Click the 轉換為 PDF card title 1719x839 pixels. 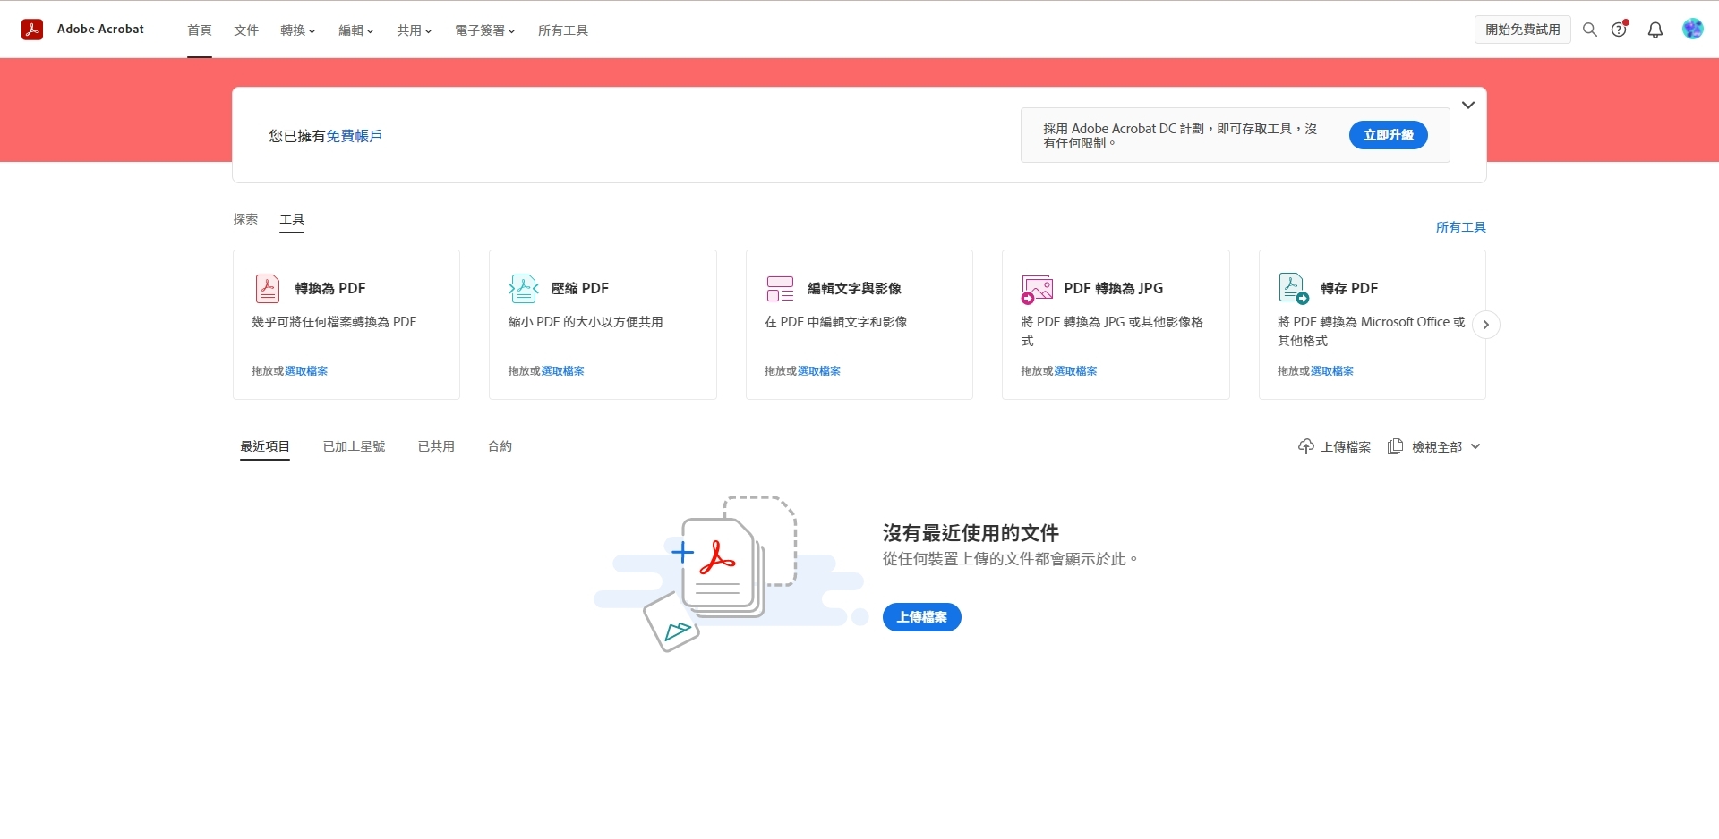329,288
